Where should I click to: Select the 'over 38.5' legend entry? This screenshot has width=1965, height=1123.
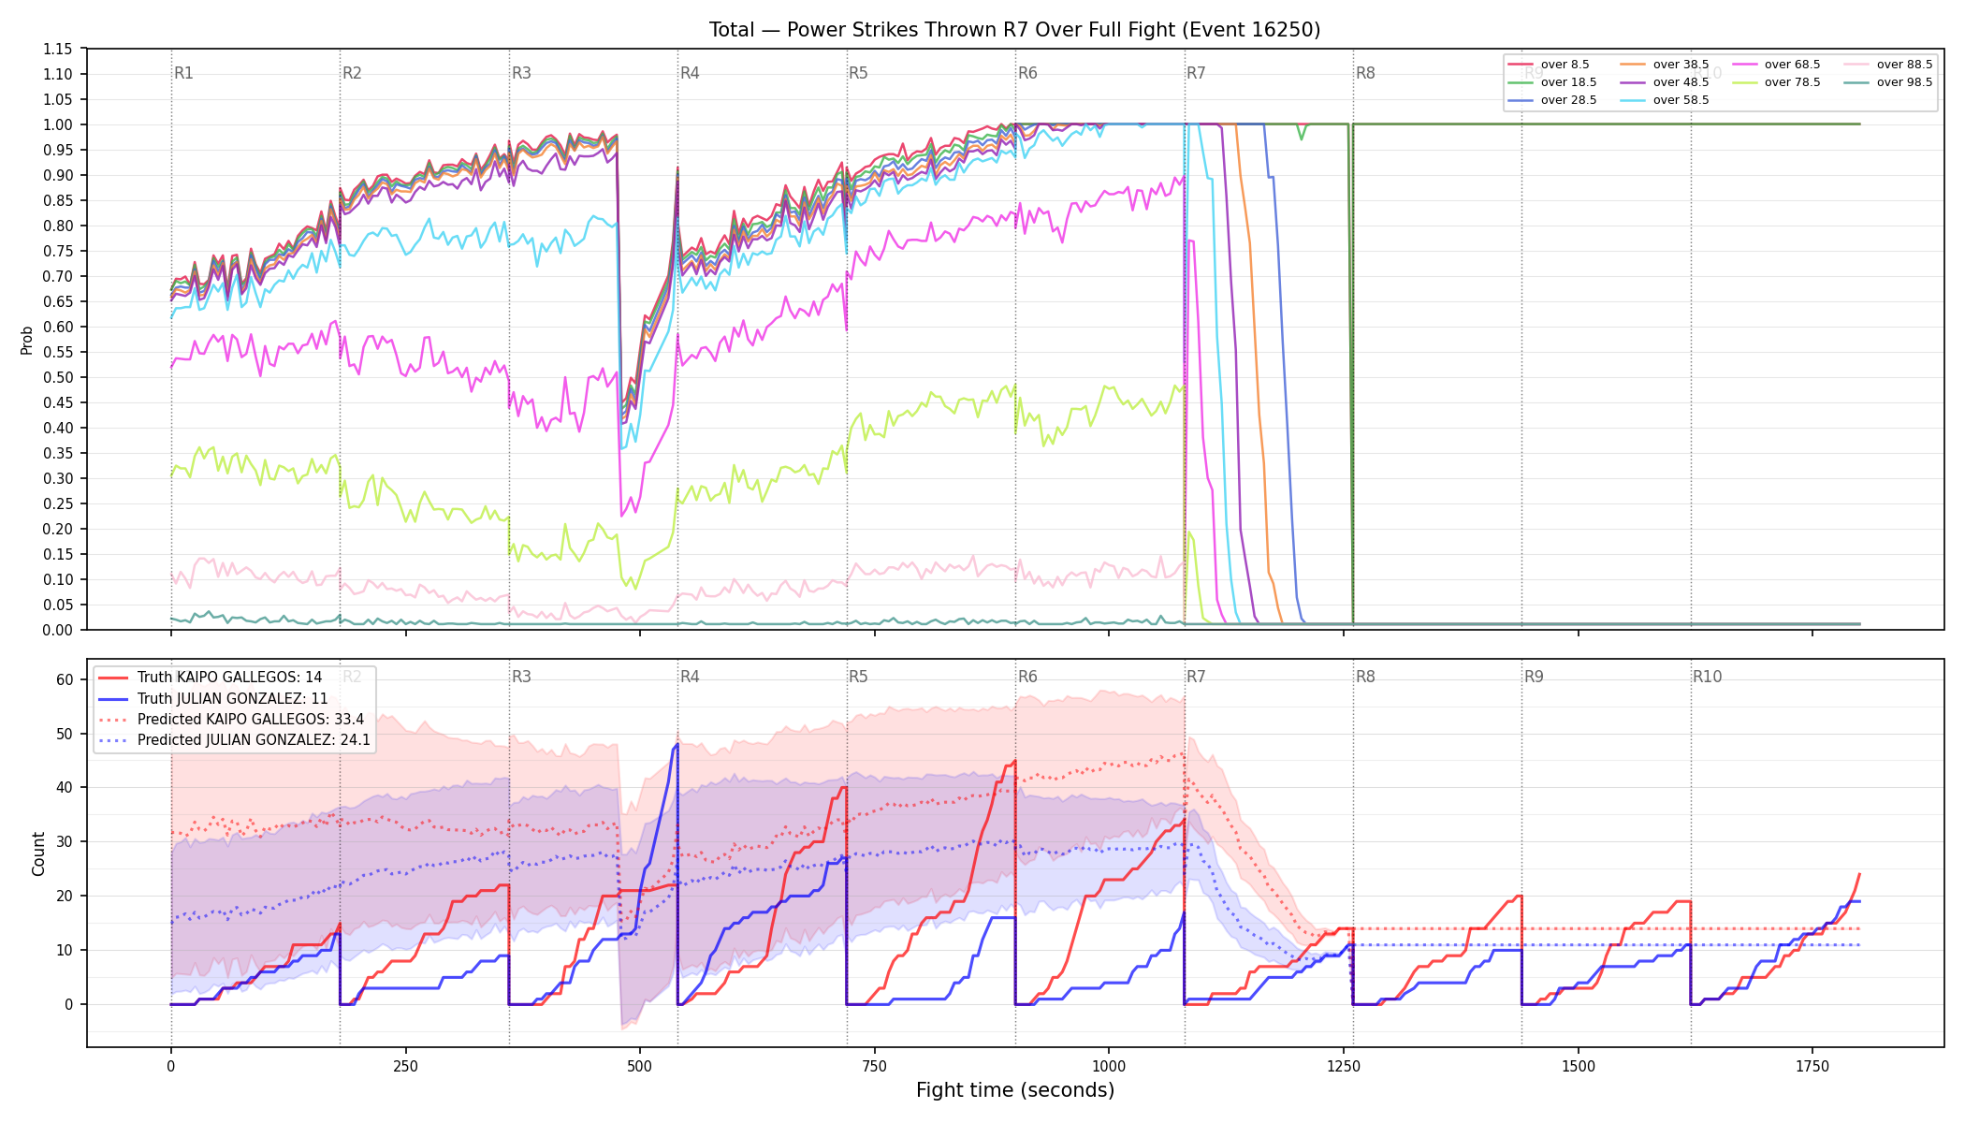click(1665, 65)
